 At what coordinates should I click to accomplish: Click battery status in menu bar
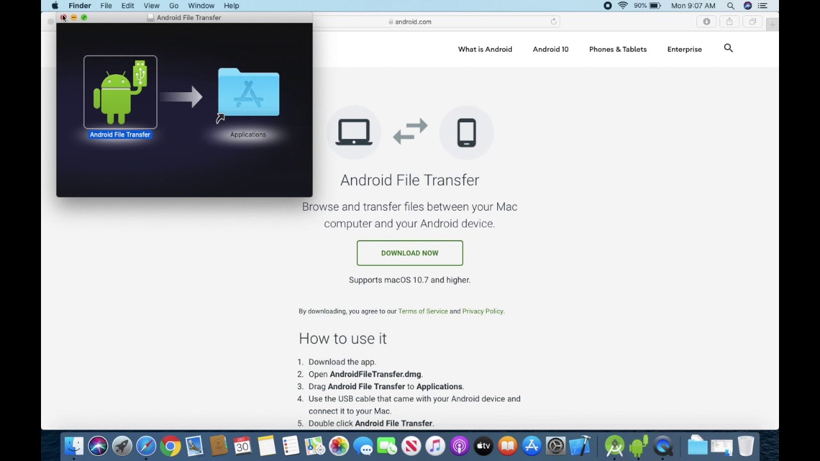[x=647, y=6]
